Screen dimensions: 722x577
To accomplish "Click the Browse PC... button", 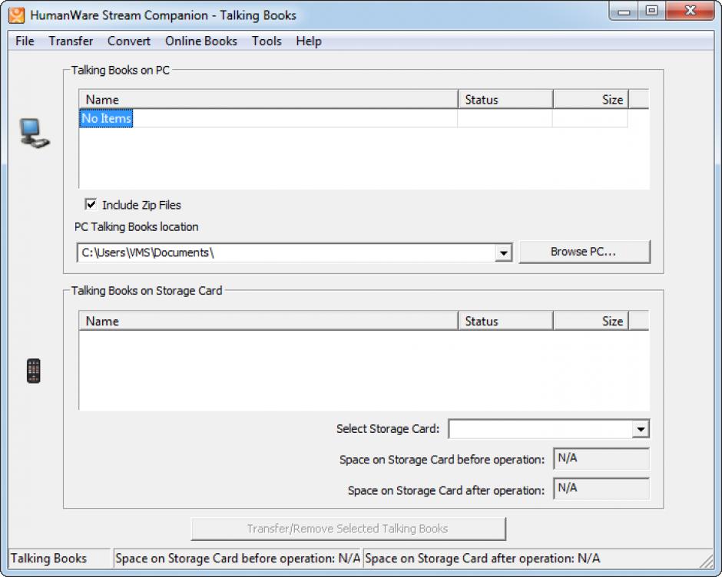I will coord(584,252).
